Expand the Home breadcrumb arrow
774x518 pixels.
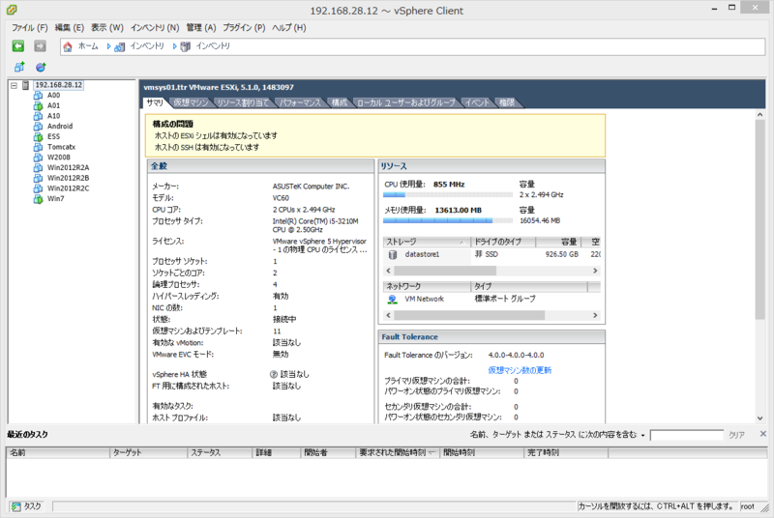[108, 46]
